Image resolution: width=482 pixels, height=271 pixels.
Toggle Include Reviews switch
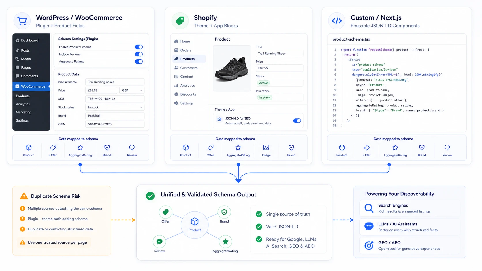pos(139,54)
